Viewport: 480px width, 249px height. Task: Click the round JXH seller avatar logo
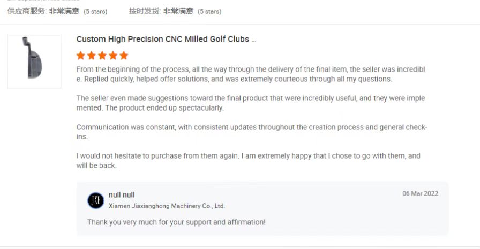pyautogui.click(x=96, y=200)
